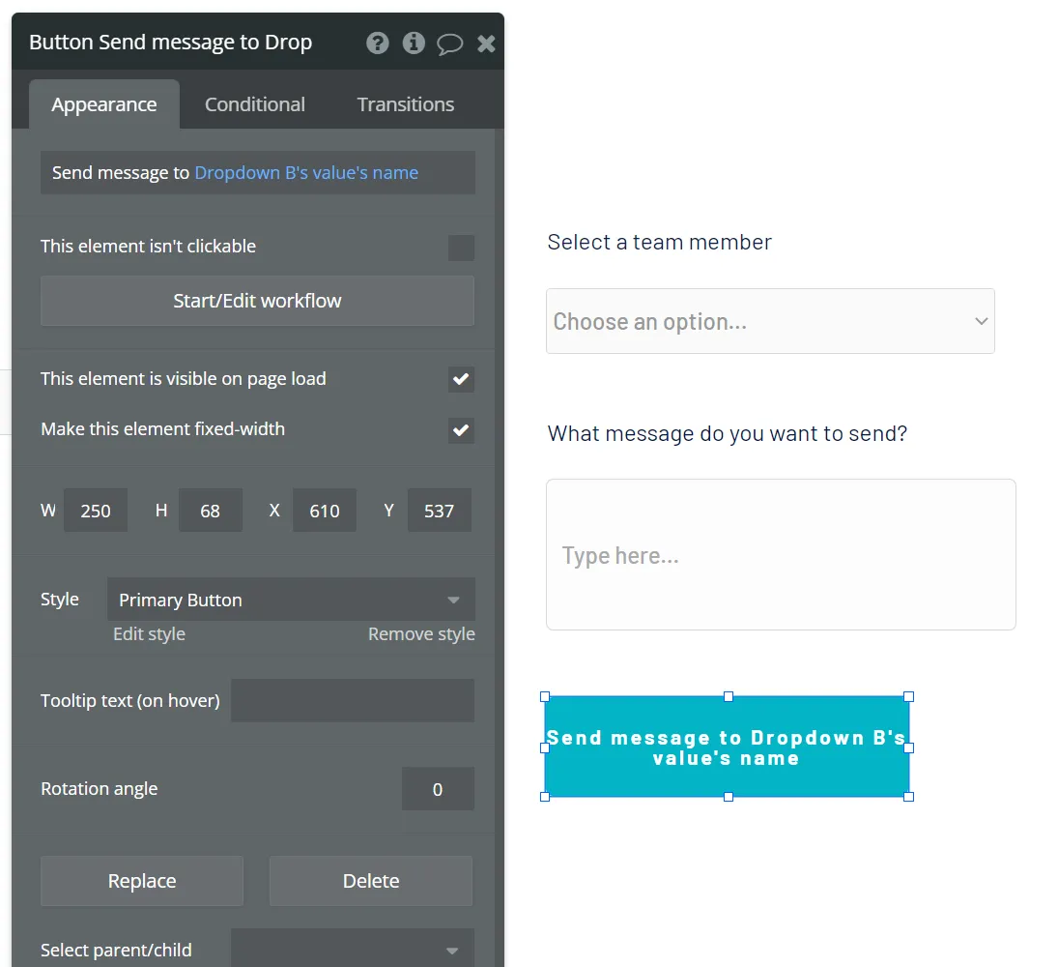Toggle 'This element isn't clickable' checkbox
Screen dimensions: 1058x967
[x=461, y=248]
